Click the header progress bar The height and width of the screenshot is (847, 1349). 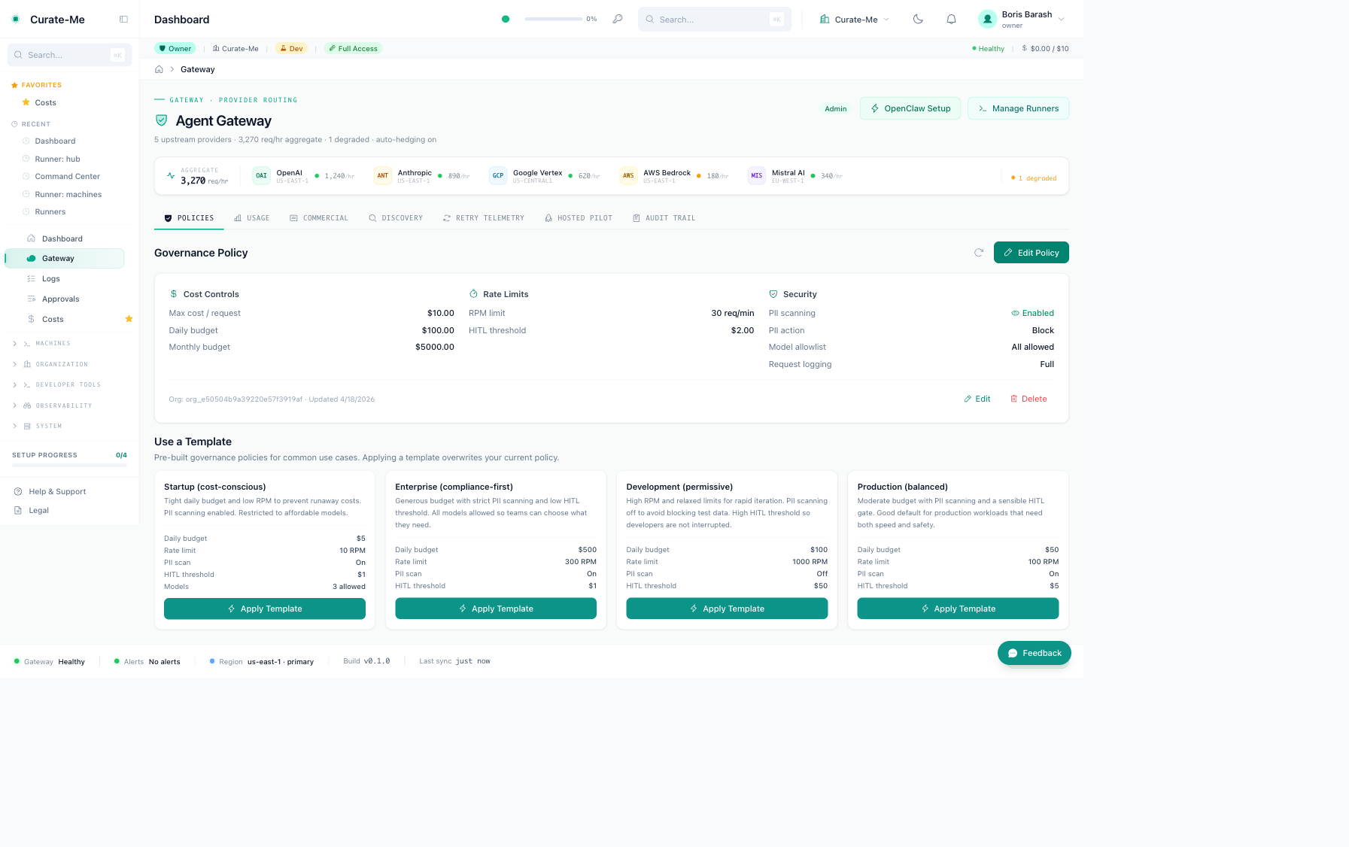(553, 20)
